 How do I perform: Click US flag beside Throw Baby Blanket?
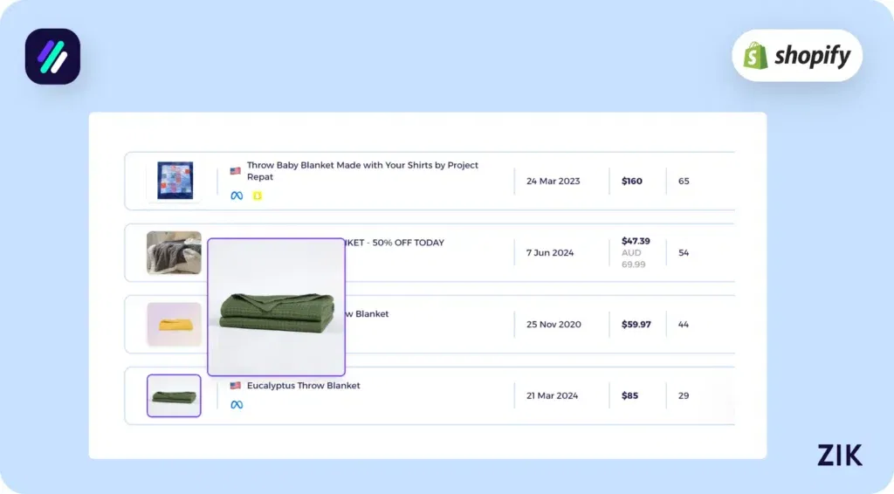(236, 166)
